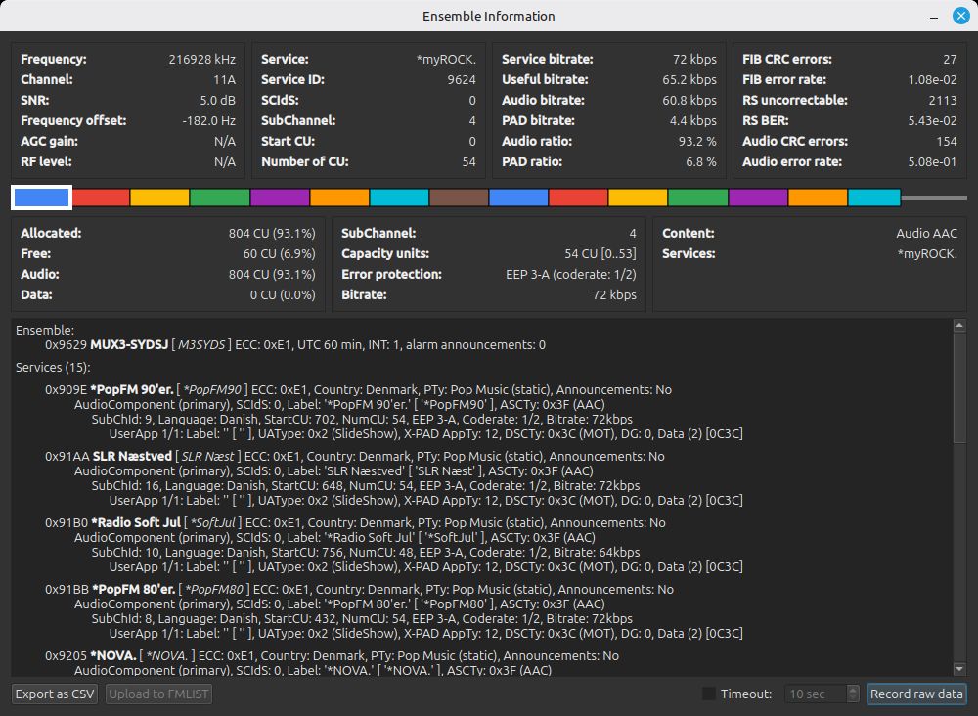
Task: Minimize the Ensemble Information window
Action: tap(936, 16)
